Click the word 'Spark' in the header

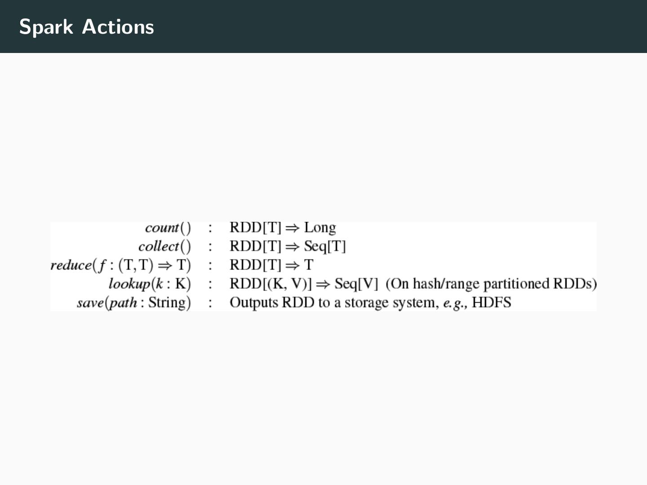pyautogui.click(x=46, y=27)
